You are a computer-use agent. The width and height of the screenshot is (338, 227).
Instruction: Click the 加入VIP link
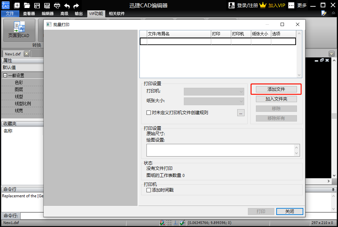pyautogui.click(x=277, y=5)
